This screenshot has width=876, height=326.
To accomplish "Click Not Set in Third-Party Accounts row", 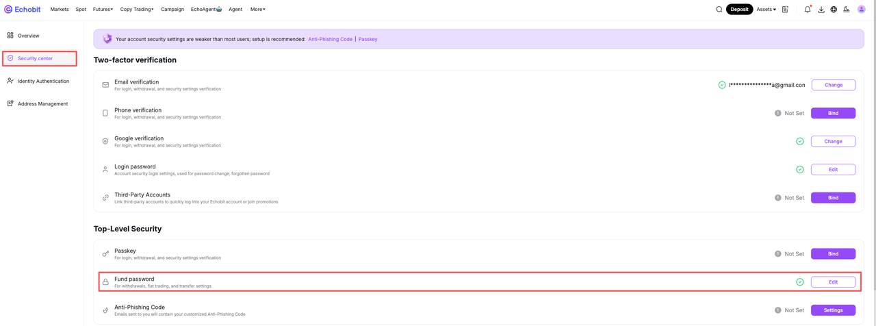I will (x=795, y=198).
